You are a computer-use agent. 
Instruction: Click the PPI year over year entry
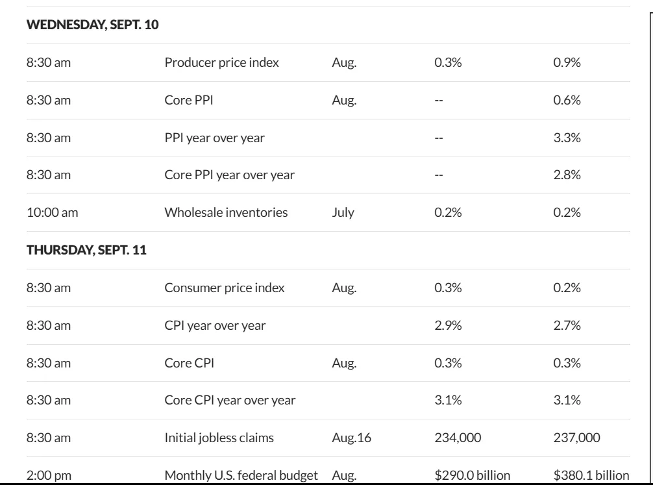(214, 138)
